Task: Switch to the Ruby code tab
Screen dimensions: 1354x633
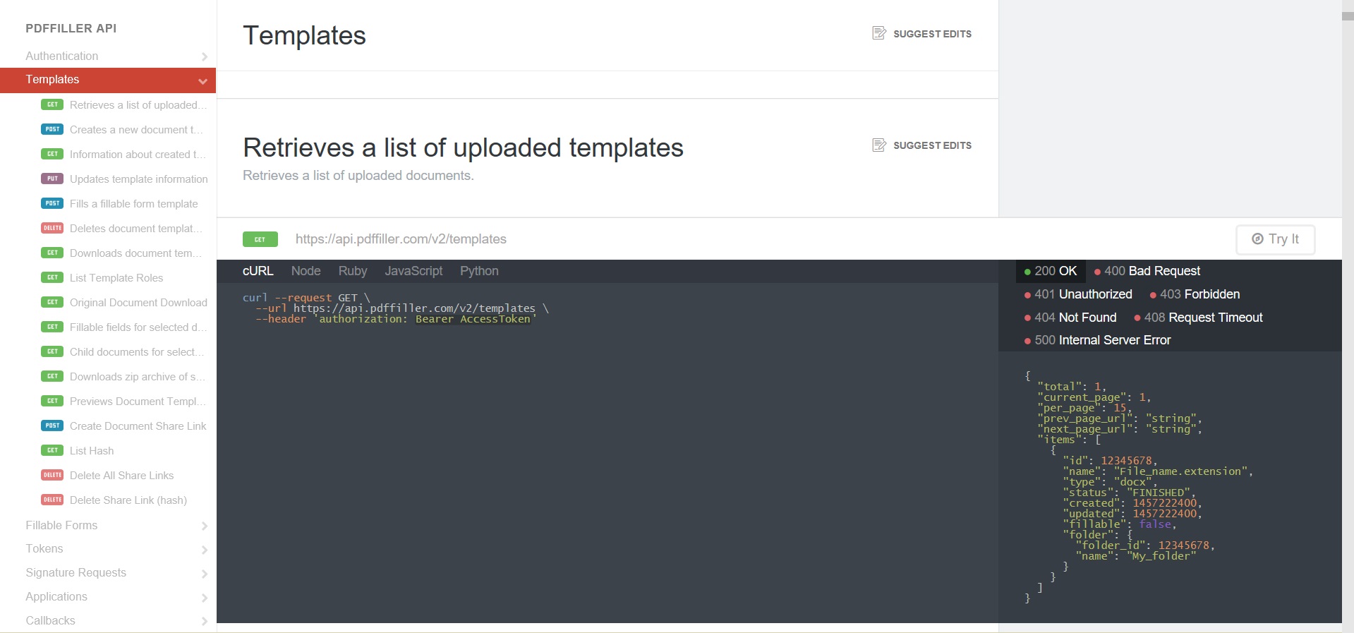Action: (353, 271)
